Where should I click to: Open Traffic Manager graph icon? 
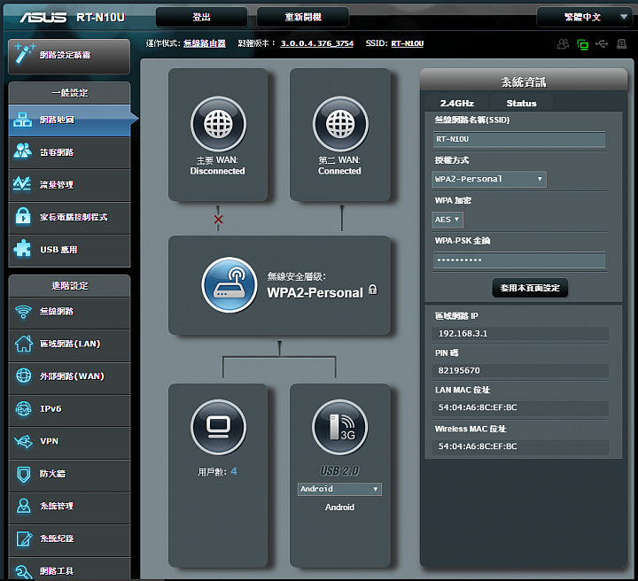point(22,183)
